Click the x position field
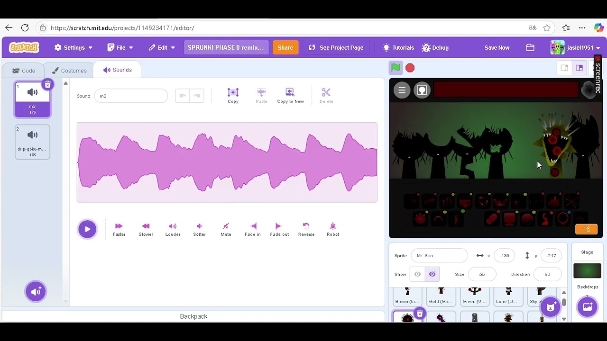The width and height of the screenshot is (607, 341). tap(504, 256)
